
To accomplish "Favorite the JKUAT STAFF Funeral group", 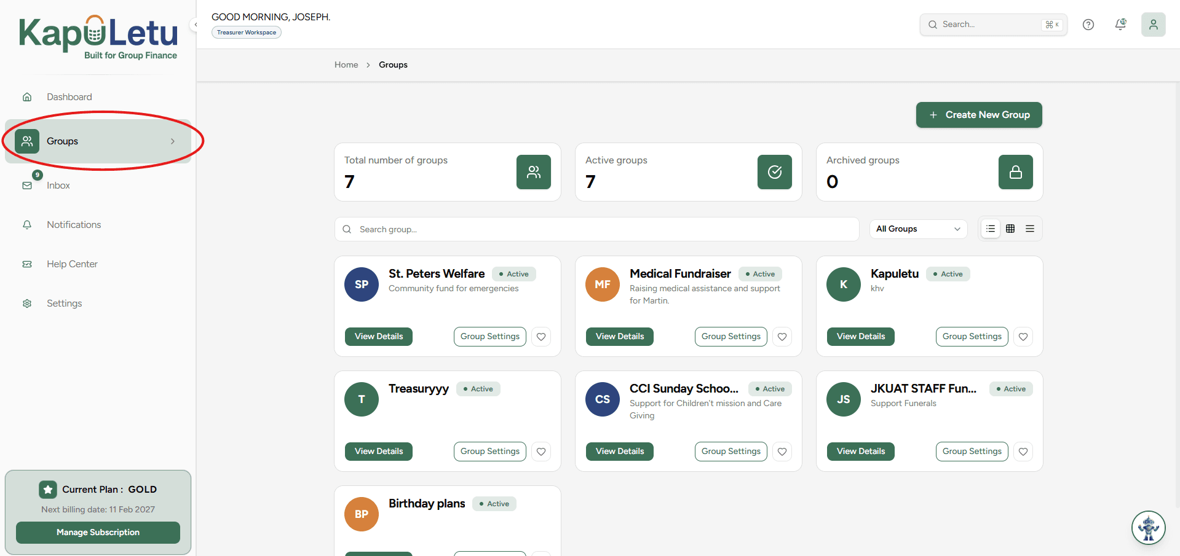I will click(1023, 452).
